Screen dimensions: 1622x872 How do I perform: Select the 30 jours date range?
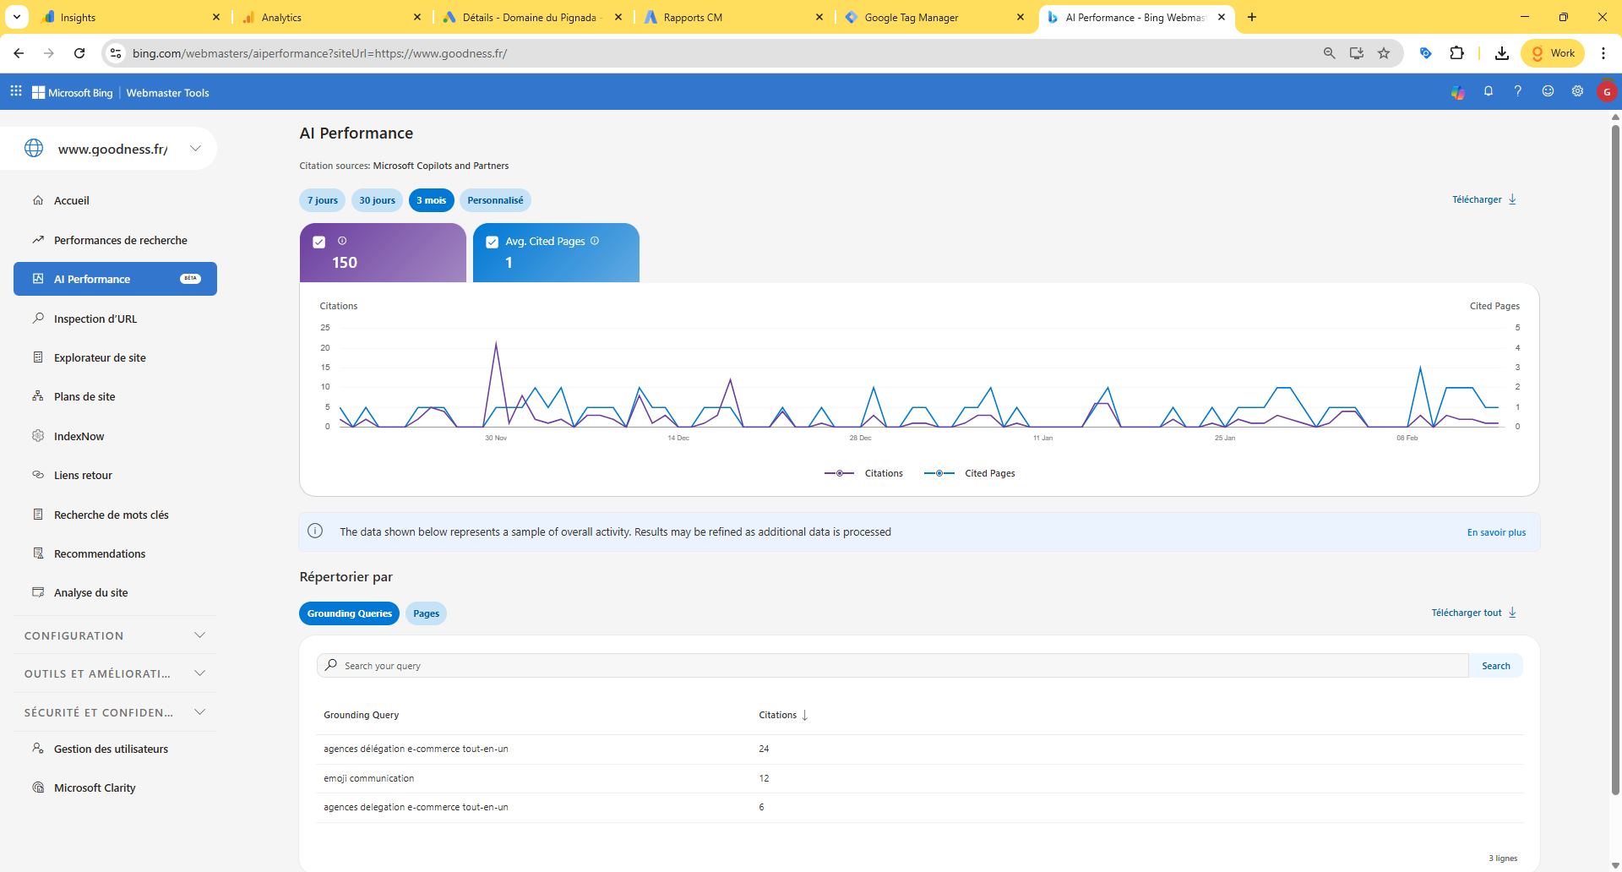(377, 200)
